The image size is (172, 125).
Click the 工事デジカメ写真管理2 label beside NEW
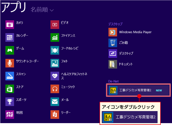click(x=135, y=90)
